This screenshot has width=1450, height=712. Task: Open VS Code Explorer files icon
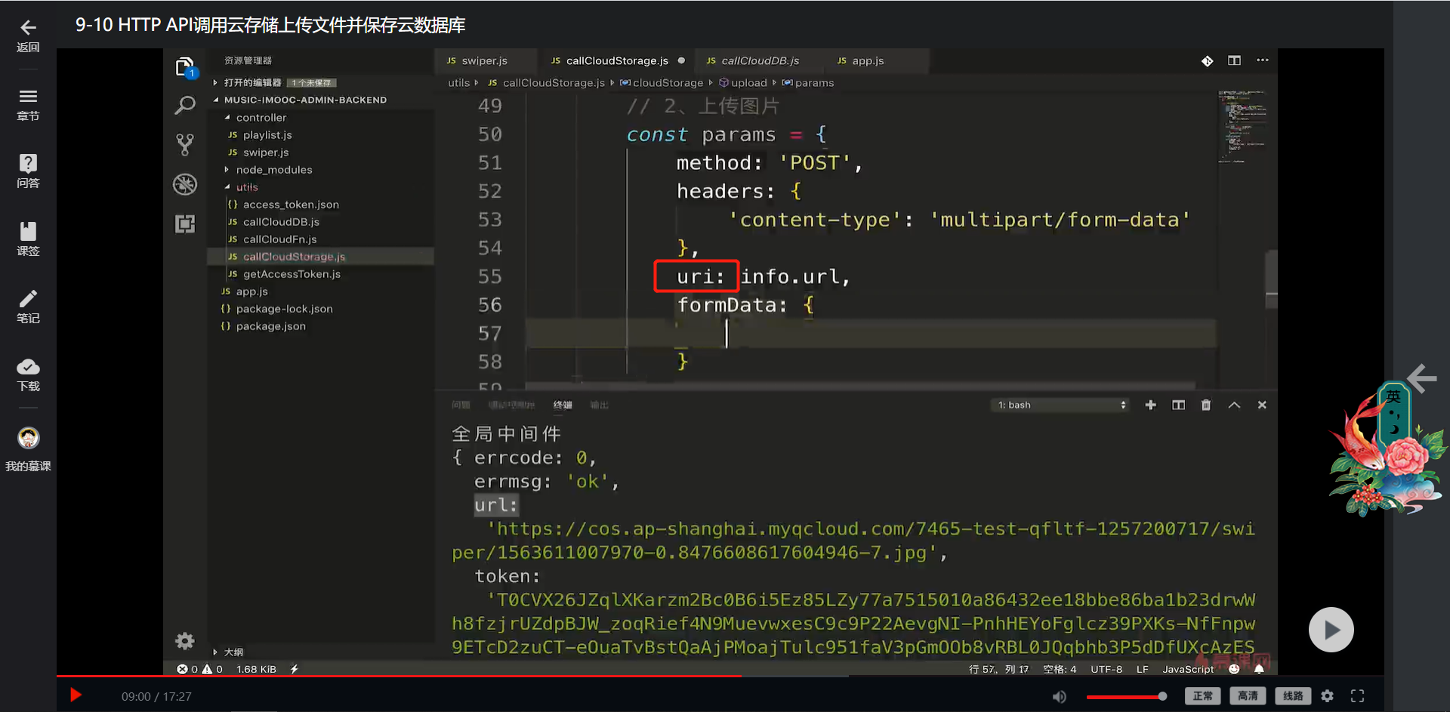point(185,68)
